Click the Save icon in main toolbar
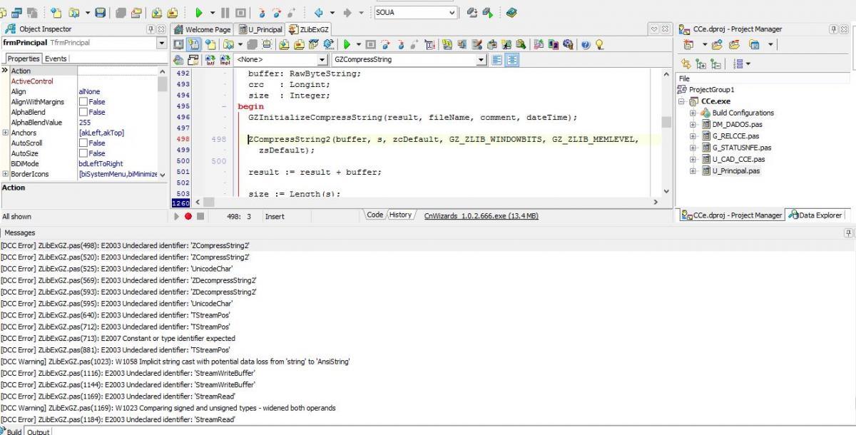The width and height of the screenshot is (856, 435). click(101, 13)
